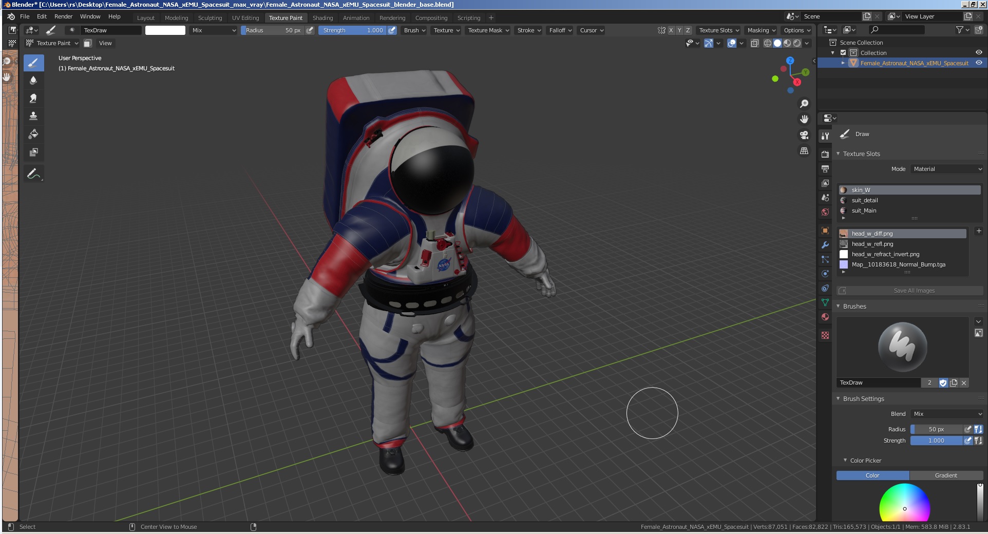
Task: Open the Brush popover dropdown
Action: pyautogui.click(x=415, y=30)
